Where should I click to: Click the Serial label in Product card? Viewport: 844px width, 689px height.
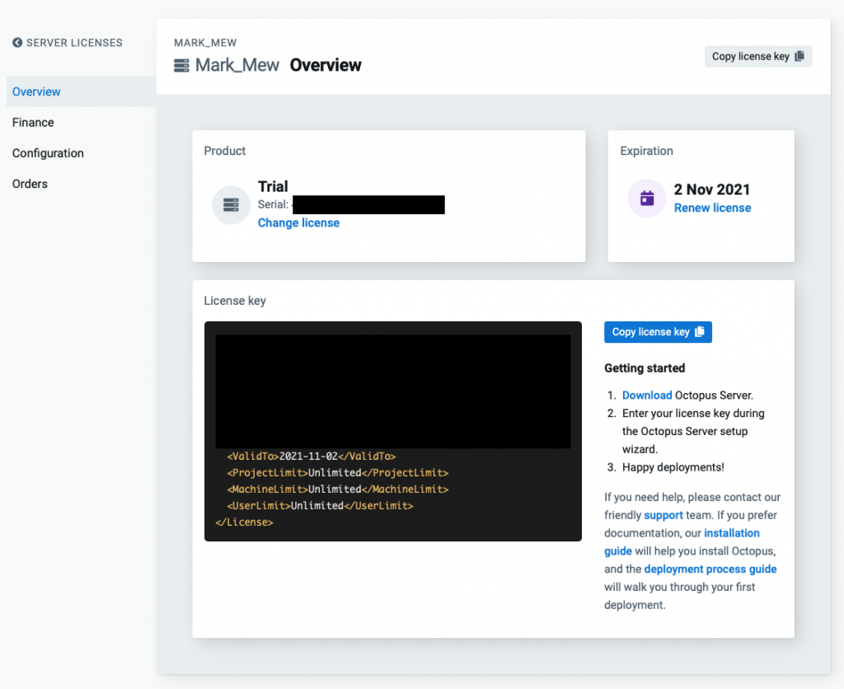click(x=273, y=204)
